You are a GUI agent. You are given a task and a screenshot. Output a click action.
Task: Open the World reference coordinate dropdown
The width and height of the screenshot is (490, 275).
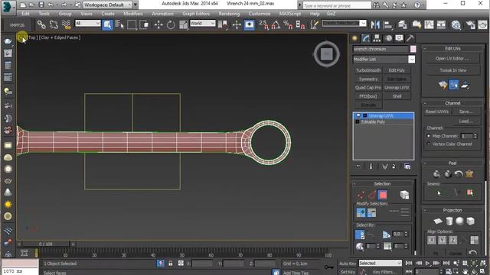[x=202, y=24]
